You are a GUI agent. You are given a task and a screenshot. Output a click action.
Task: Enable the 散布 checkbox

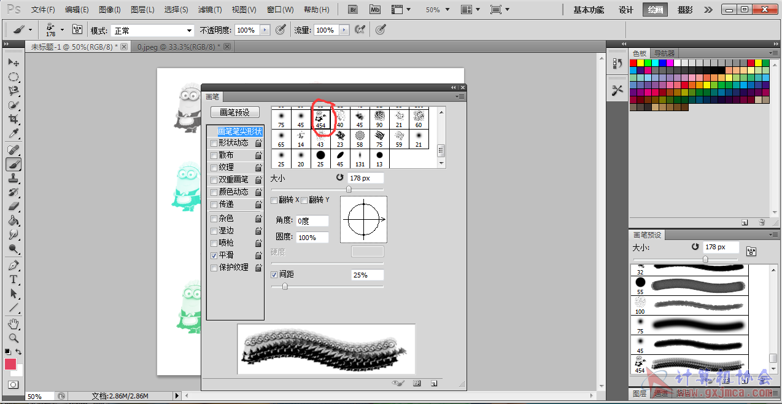click(x=214, y=155)
